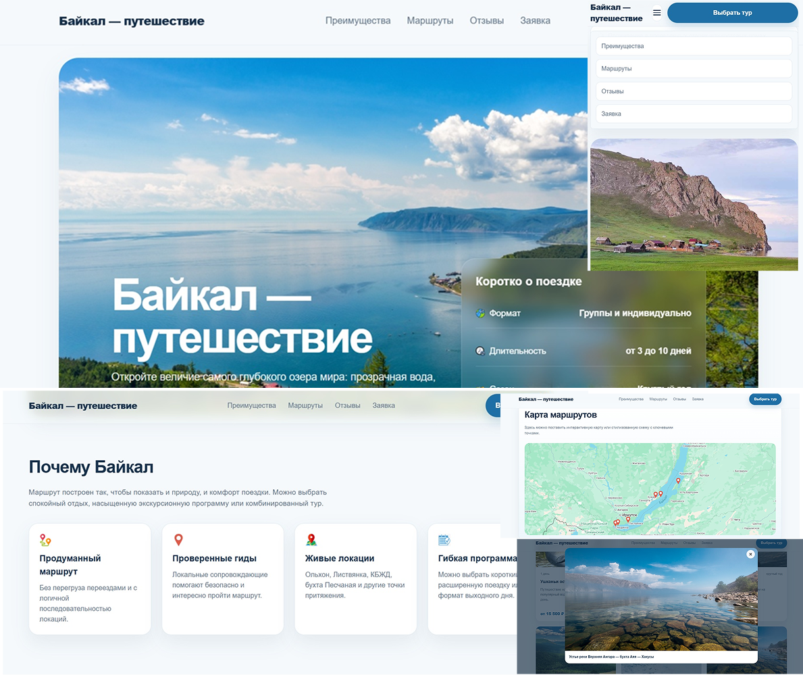Select the map pin near Курумкан

(x=678, y=481)
